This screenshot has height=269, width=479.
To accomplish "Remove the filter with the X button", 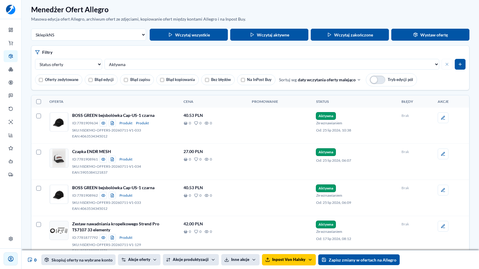I will pyautogui.click(x=447, y=64).
